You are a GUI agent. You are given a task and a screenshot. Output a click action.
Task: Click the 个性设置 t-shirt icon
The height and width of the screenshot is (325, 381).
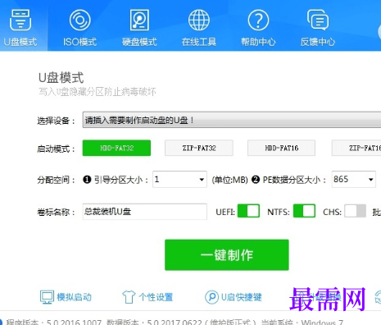129,297
